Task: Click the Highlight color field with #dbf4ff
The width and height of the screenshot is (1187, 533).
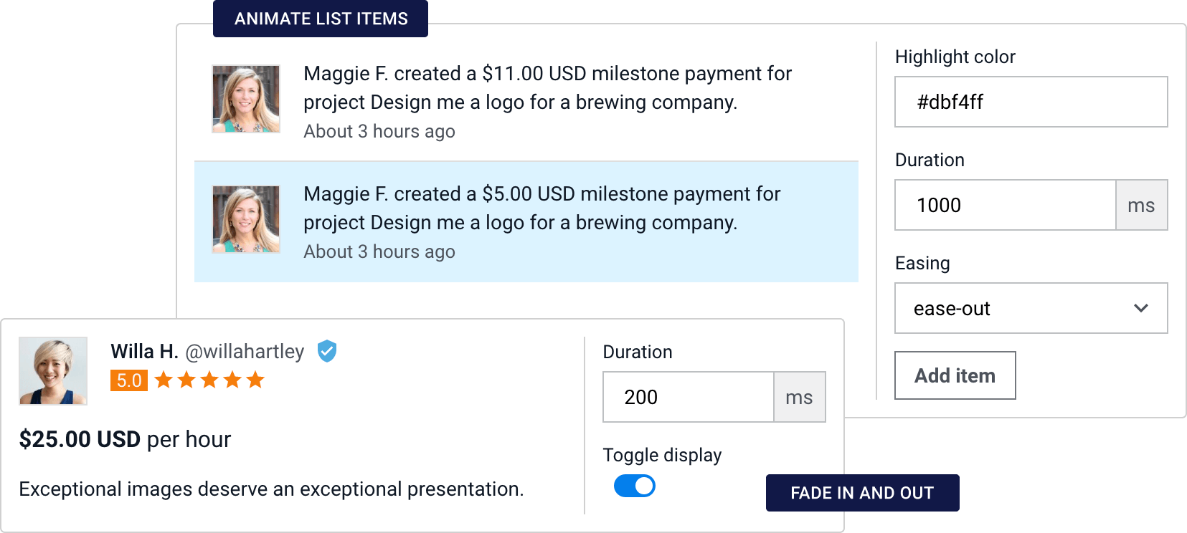Action: [1031, 102]
